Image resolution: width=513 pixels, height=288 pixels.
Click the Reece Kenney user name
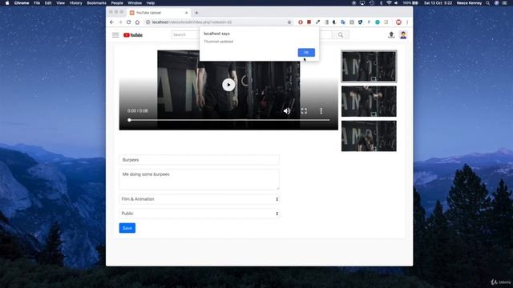(469, 3)
